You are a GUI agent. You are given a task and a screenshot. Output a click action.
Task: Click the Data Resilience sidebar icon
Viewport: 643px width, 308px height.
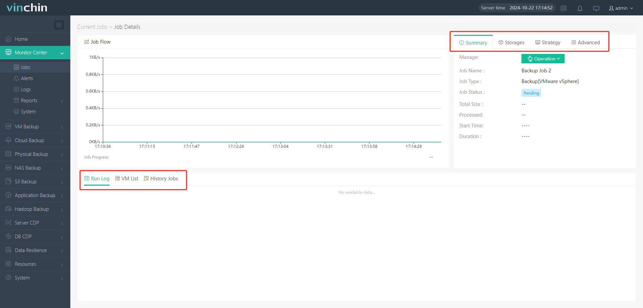click(8, 250)
